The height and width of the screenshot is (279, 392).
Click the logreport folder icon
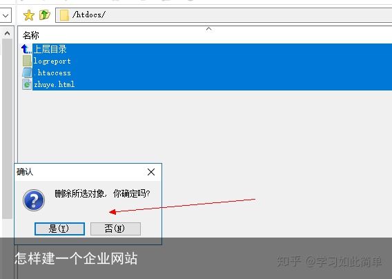(x=27, y=61)
